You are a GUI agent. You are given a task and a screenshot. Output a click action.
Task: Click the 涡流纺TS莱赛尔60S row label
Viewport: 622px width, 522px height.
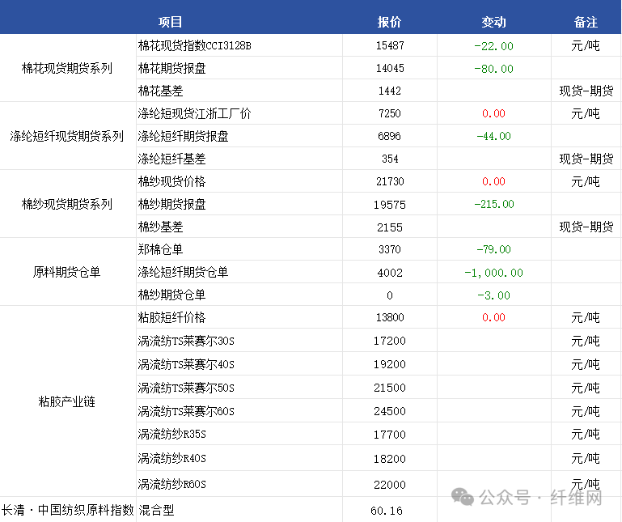(186, 411)
